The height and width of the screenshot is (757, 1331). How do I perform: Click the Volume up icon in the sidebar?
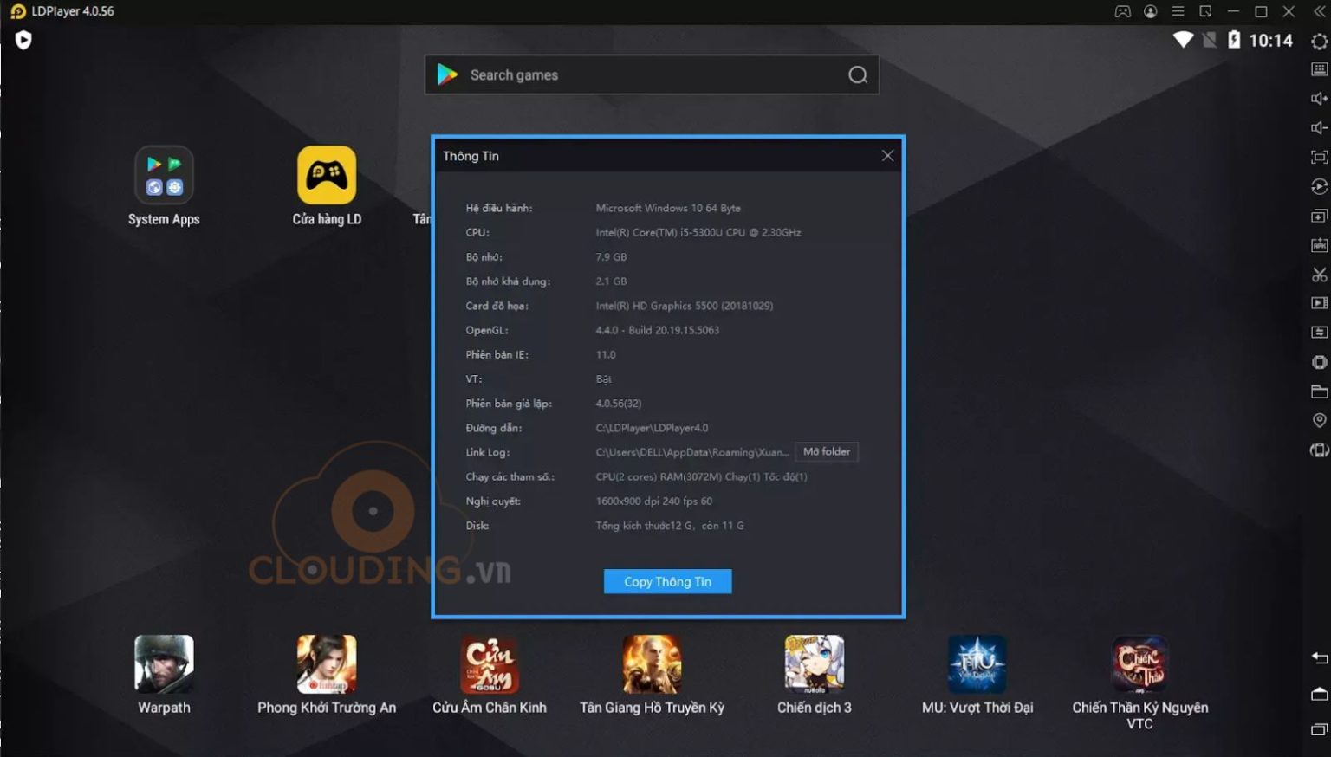[x=1319, y=98]
